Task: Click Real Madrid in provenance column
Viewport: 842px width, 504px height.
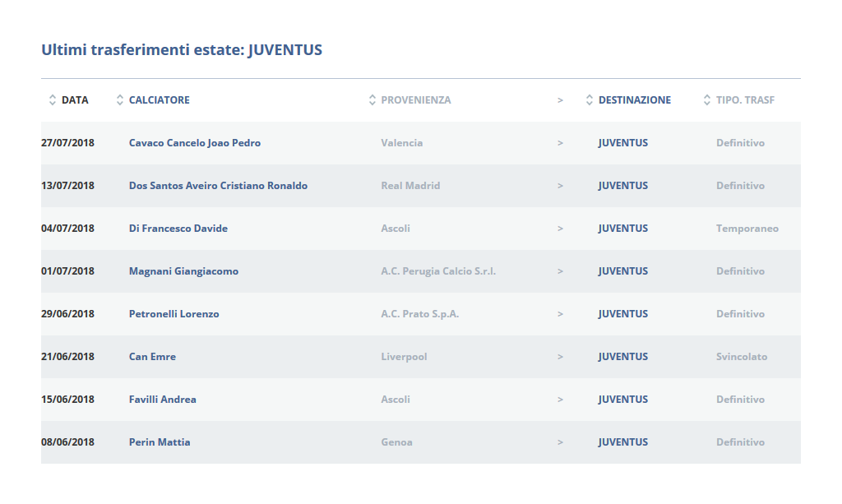Action: pyautogui.click(x=410, y=186)
